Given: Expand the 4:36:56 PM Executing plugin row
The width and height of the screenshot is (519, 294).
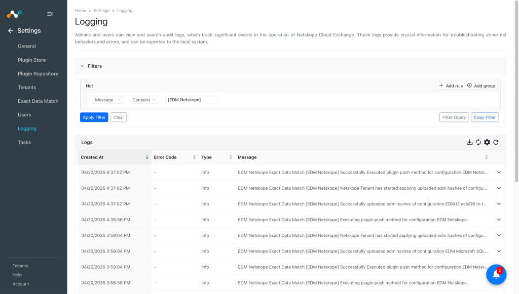Looking at the screenshot, I should click(x=499, y=220).
